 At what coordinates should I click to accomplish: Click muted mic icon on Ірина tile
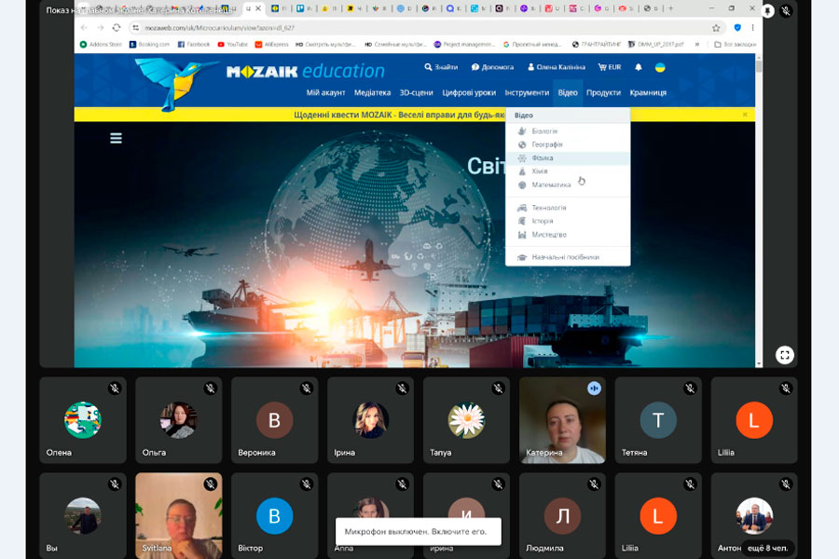[x=402, y=389]
